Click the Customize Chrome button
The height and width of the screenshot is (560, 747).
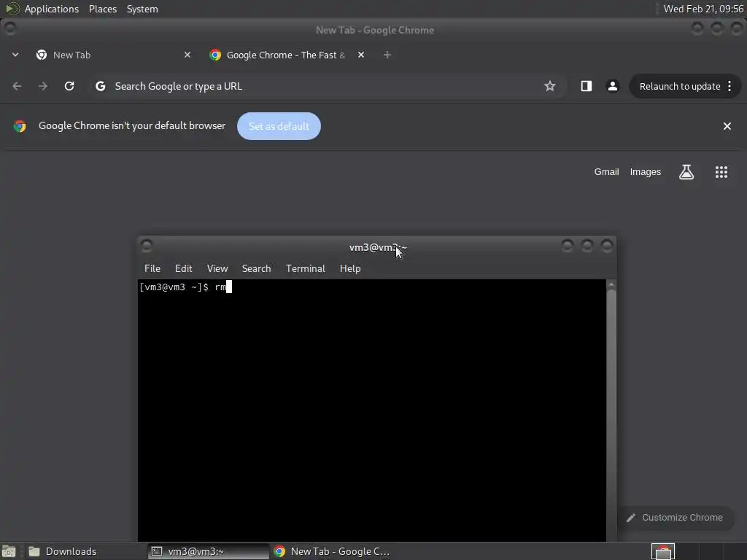click(x=676, y=518)
